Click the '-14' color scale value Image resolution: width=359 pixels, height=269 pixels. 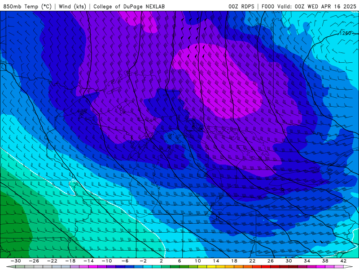[88, 261]
